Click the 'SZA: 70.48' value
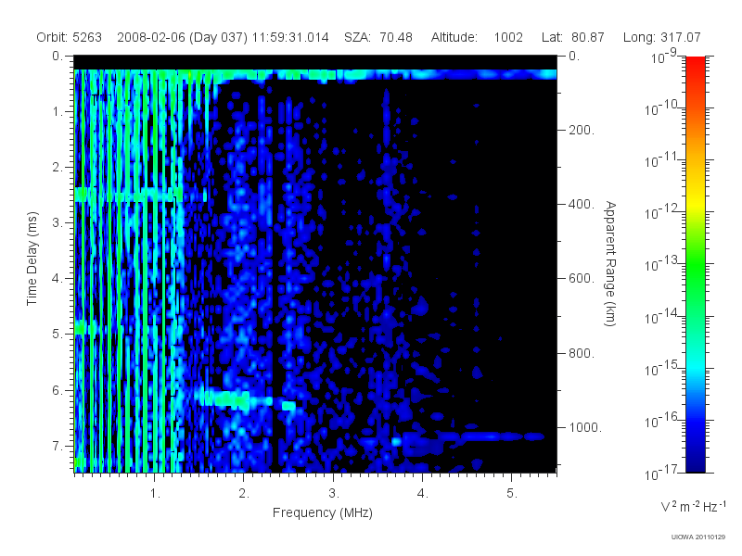This screenshot has width=742, height=556. tap(378, 37)
